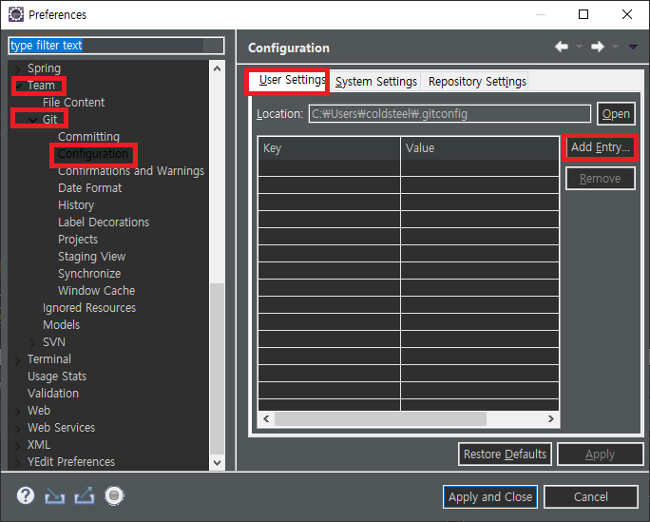Click the Cancel button
The image size is (650, 522).
[x=591, y=496]
